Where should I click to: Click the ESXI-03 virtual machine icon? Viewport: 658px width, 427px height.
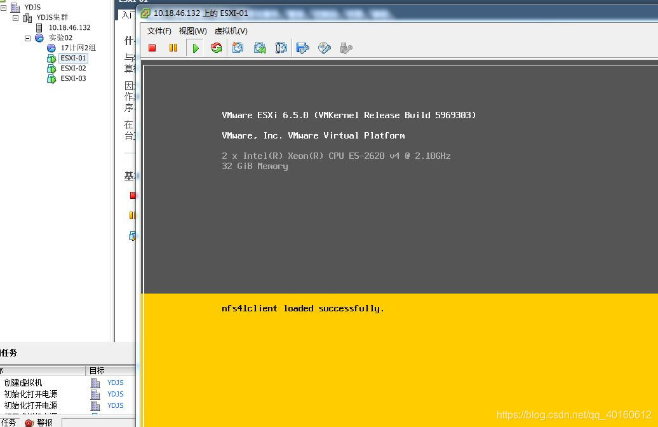click(51, 79)
